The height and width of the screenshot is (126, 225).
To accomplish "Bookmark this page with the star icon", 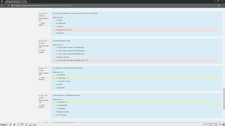I will [x=219, y=5].
